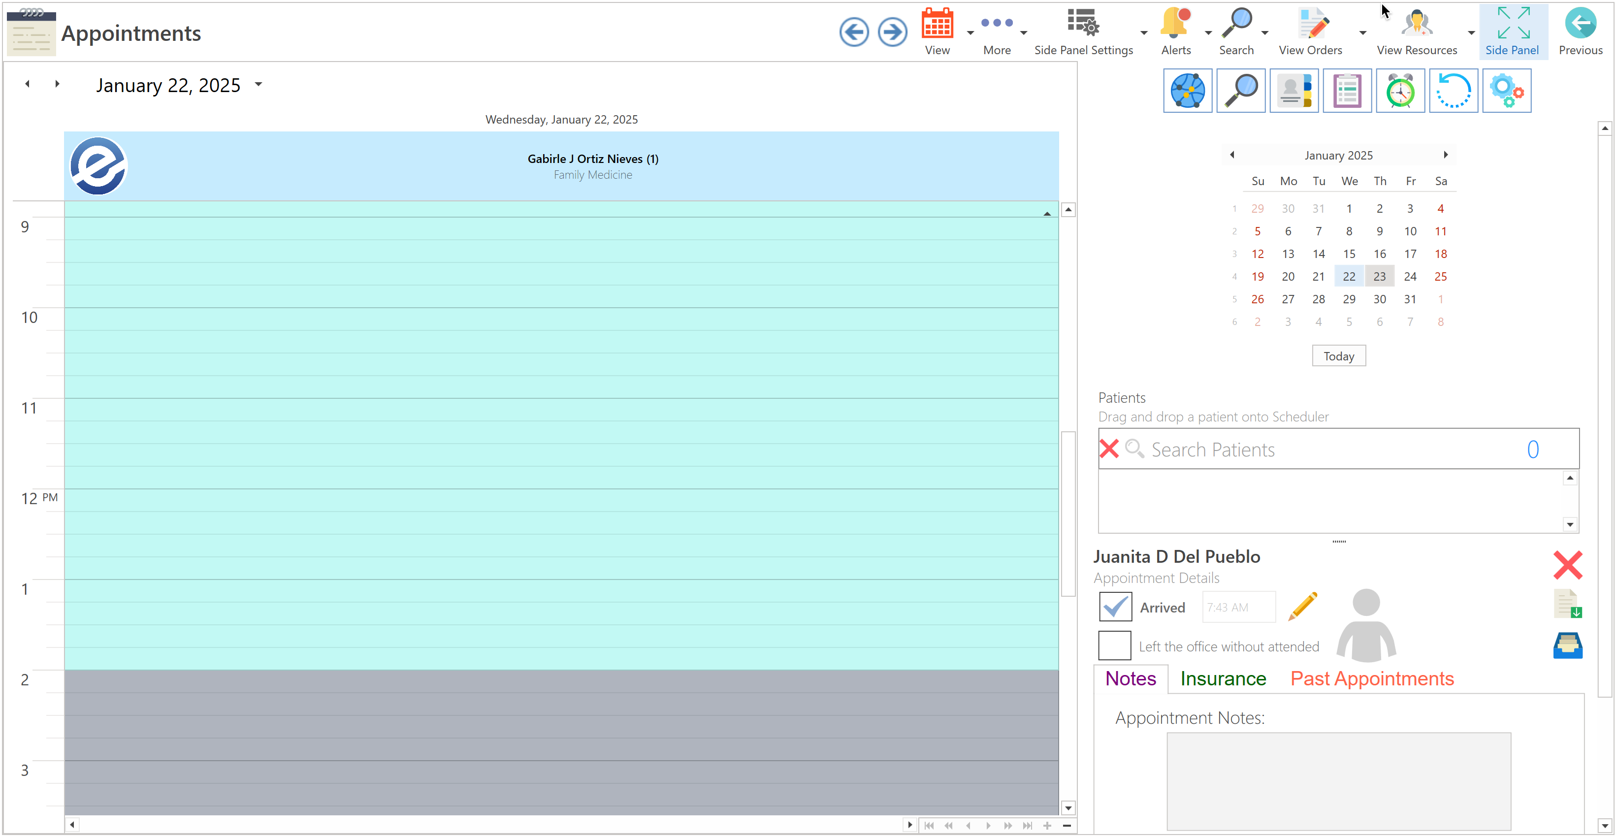Open the clipboard list icon
Viewport: 1617px width, 837px height.
[1347, 91]
